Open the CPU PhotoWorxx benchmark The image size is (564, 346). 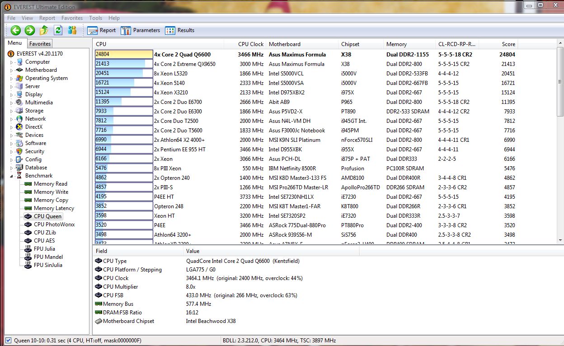(x=54, y=224)
